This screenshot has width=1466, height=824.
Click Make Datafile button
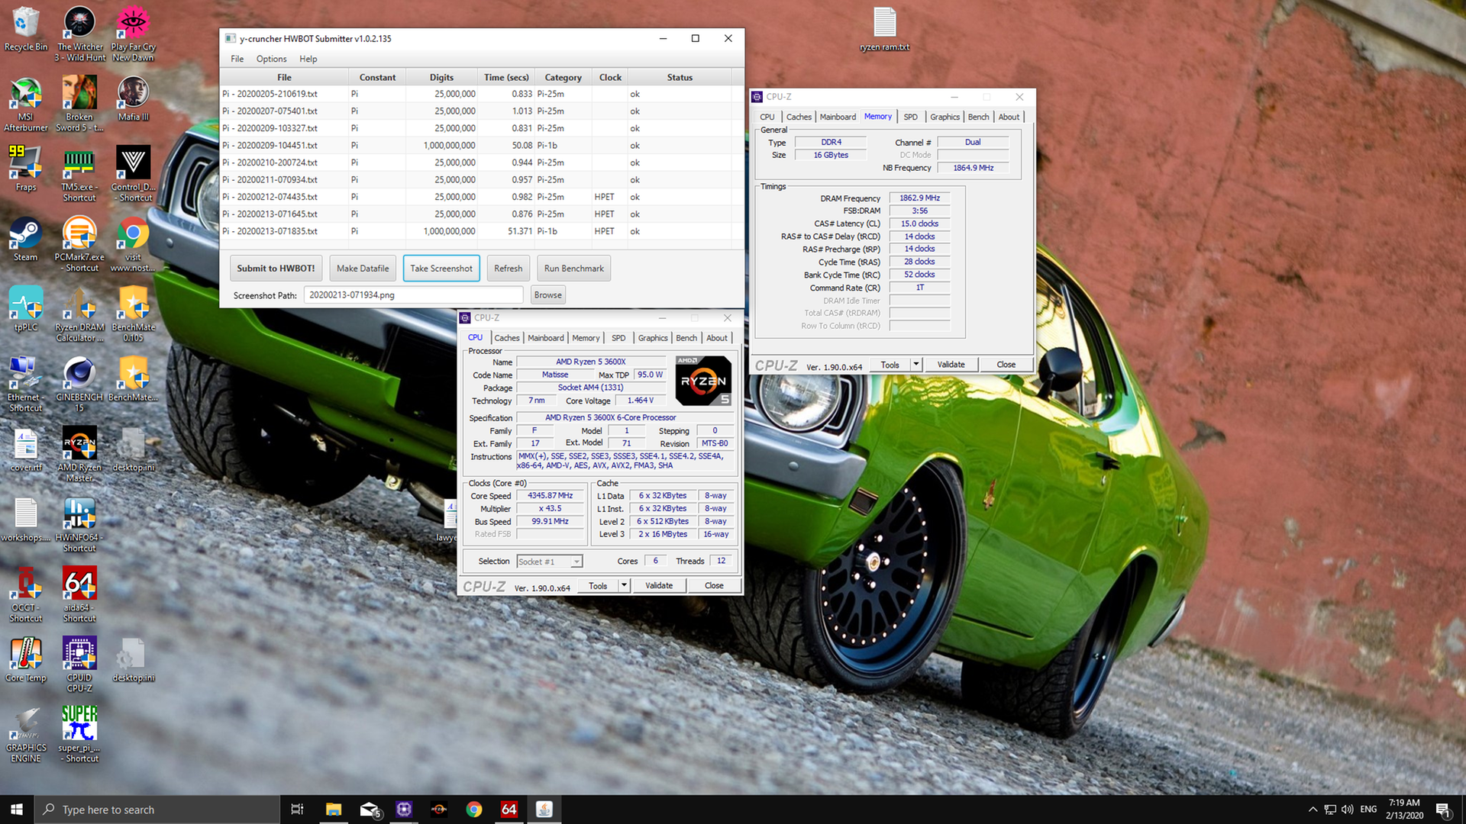pyautogui.click(x=363, y=269)
